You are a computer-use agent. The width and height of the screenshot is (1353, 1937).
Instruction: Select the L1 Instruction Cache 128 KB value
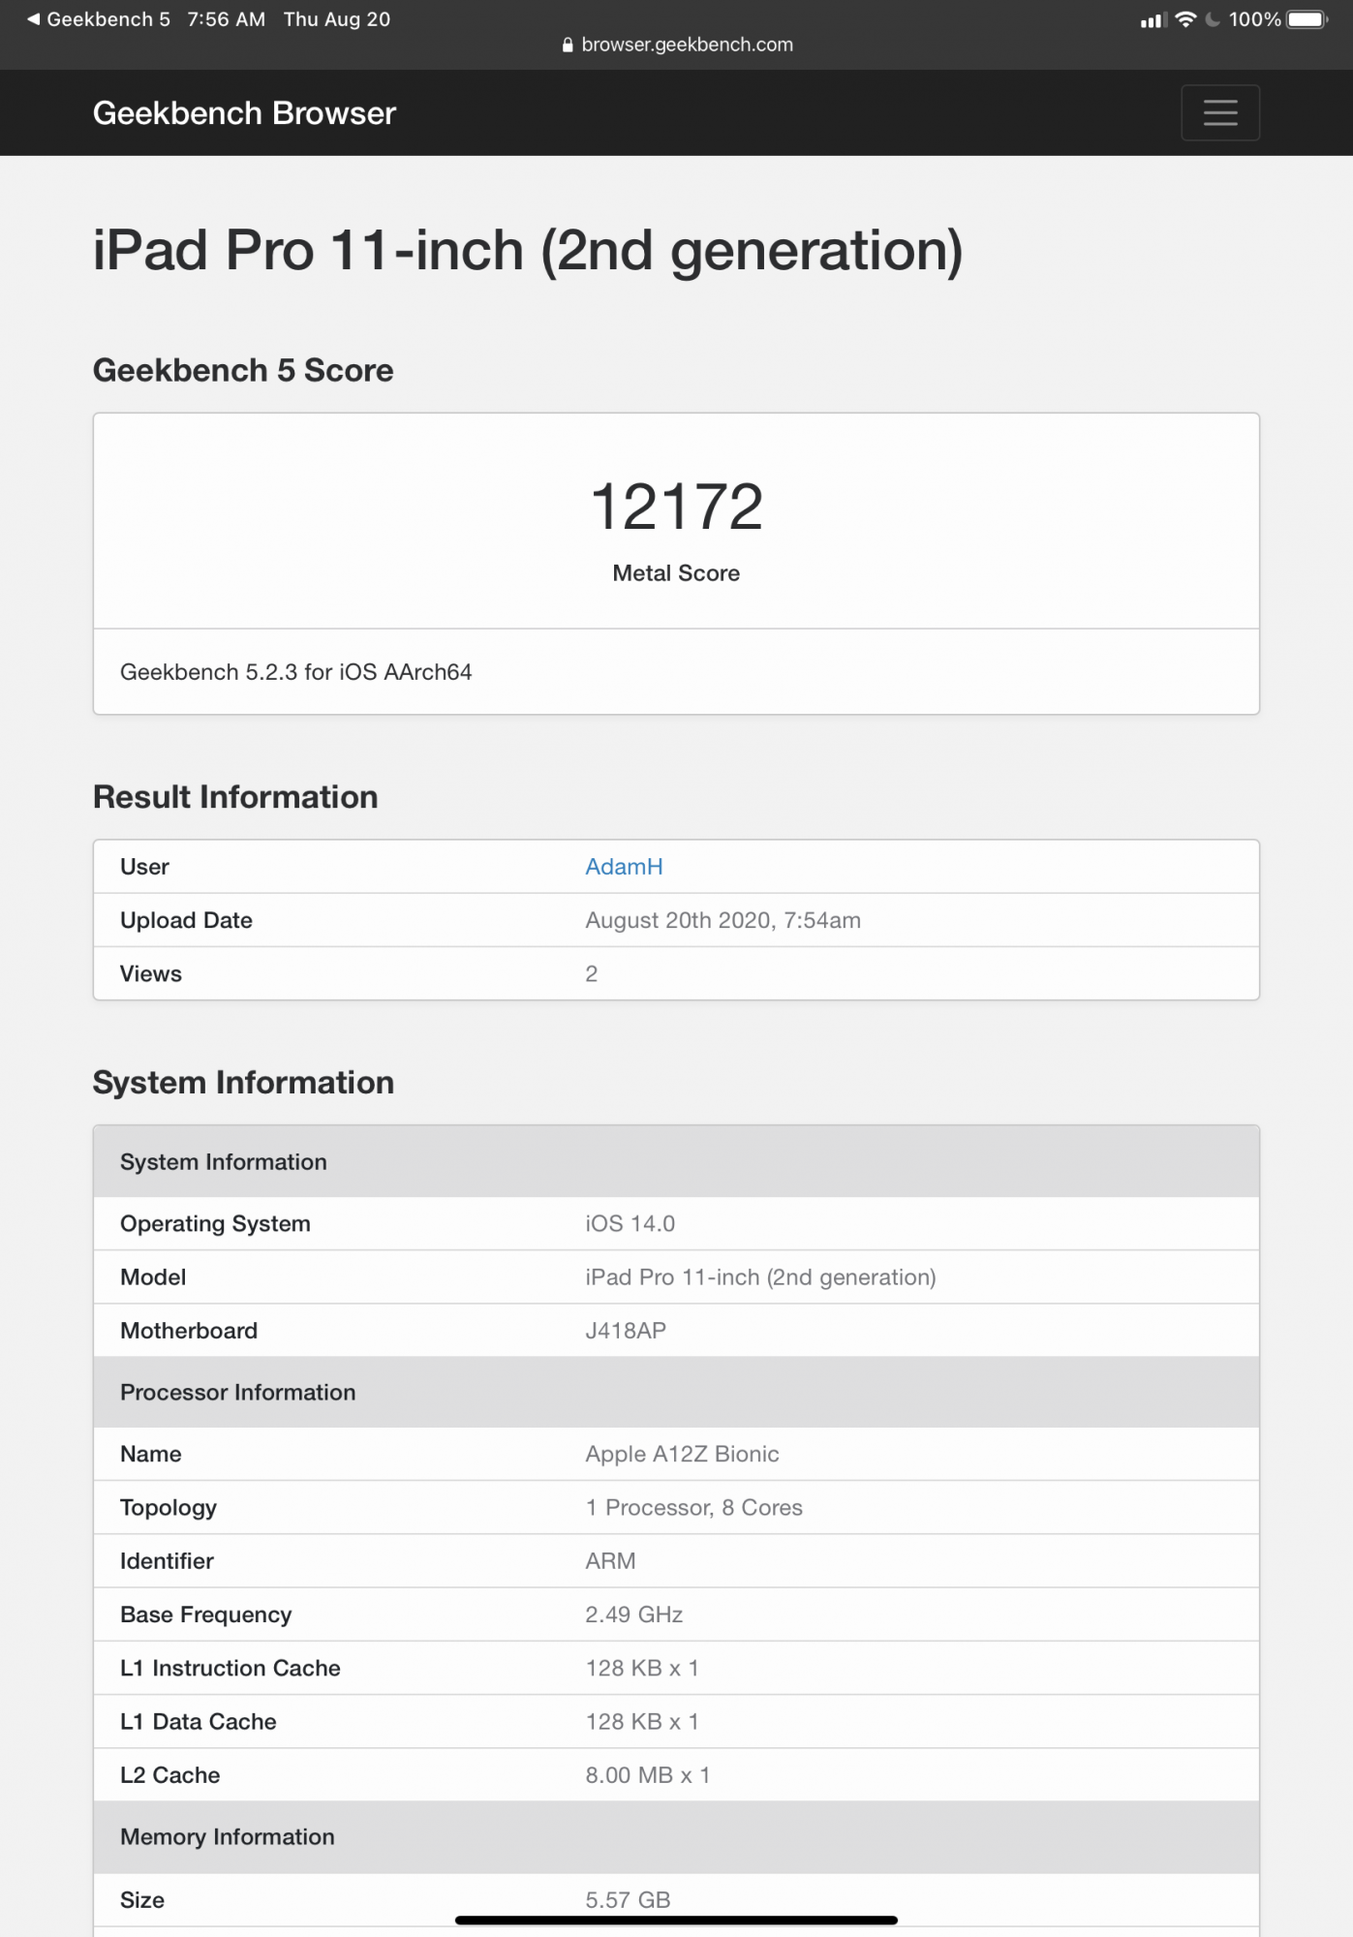641,1668
